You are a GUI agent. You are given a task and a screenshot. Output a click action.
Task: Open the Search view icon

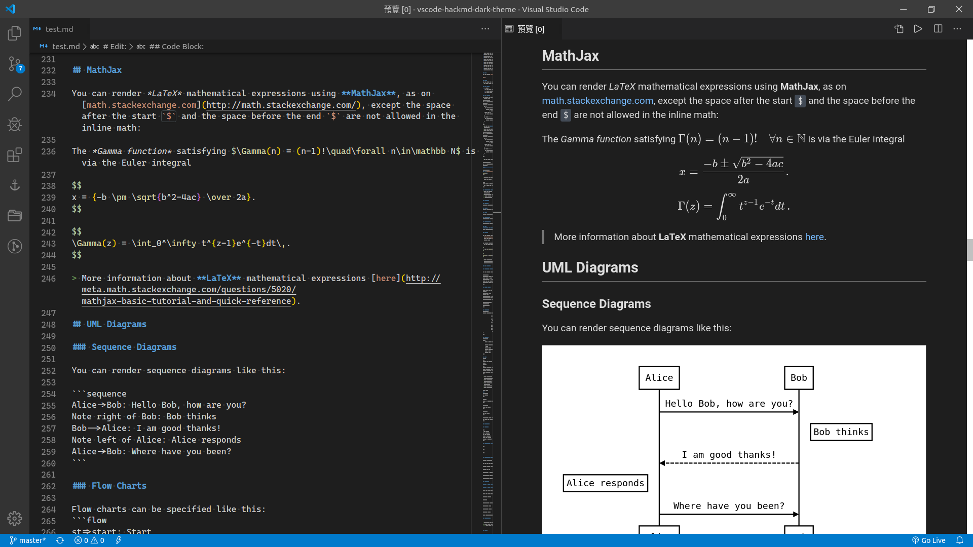[x=15, y=94]
